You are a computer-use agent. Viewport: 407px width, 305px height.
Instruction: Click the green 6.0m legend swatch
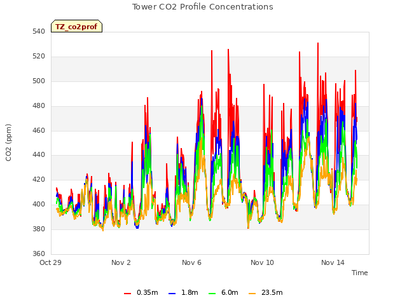coord(212,294)
